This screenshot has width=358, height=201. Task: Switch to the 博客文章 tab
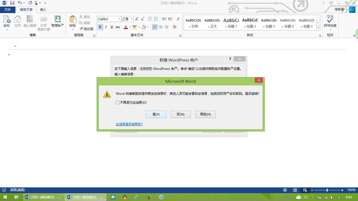tap(26, 10)
